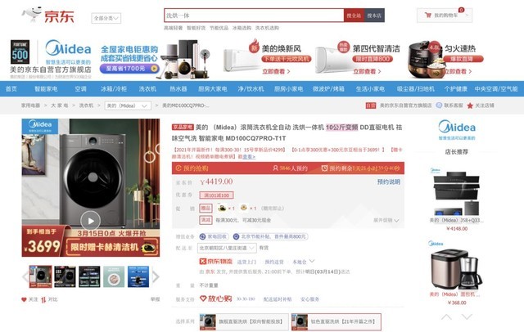Screen dimensions: 524x332
Task: Open the 美的 (Midea) brand breadcrumb dropdown
Action: tap(128, 105)
